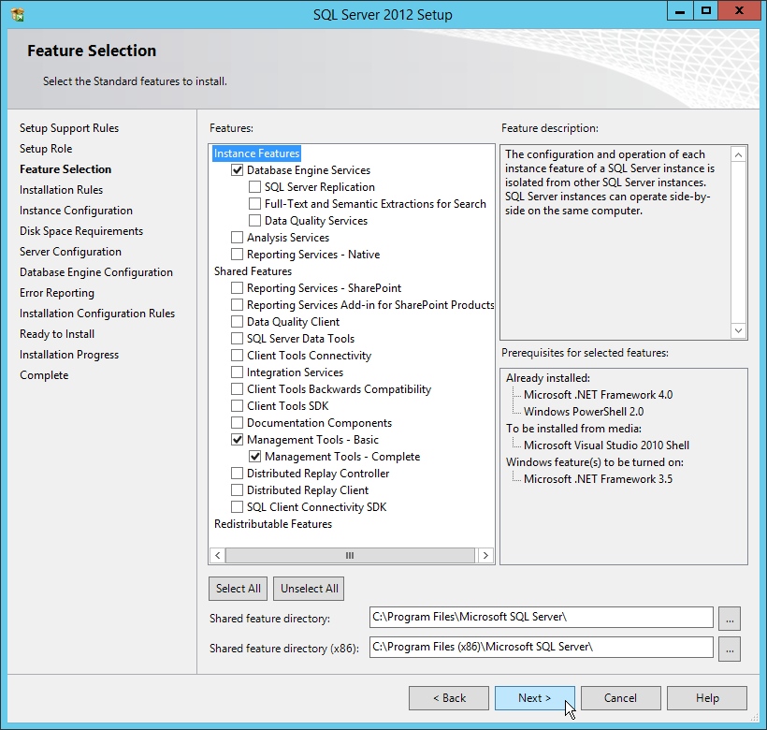Click Setup Role step in sidebar
Screen dimensions: 767x730
pos(46,149)
